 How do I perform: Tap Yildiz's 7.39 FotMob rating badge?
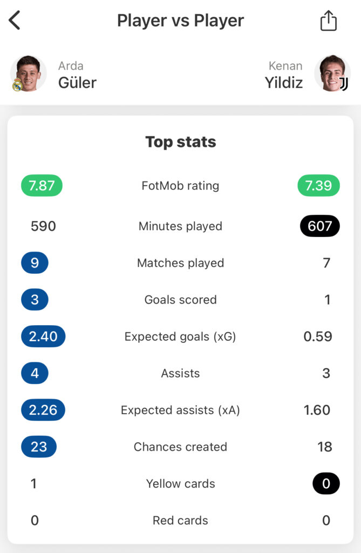click(x=318, y=186)
